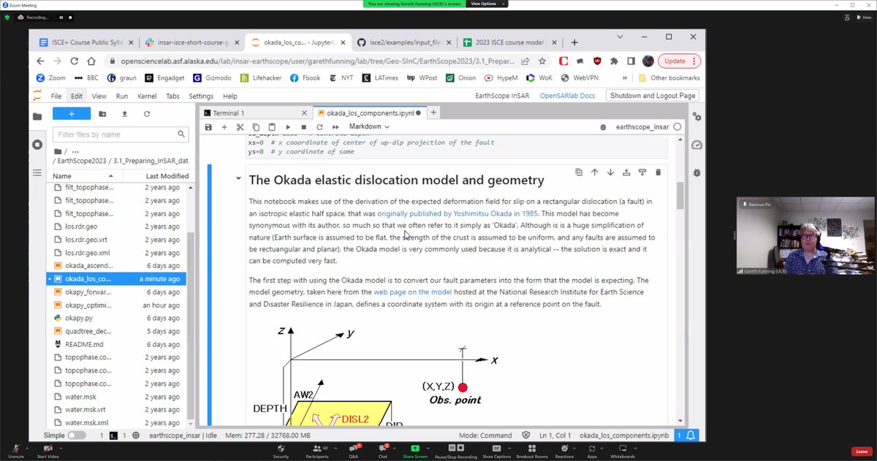Toggle the Simple interface mode switch

[77, 435]
